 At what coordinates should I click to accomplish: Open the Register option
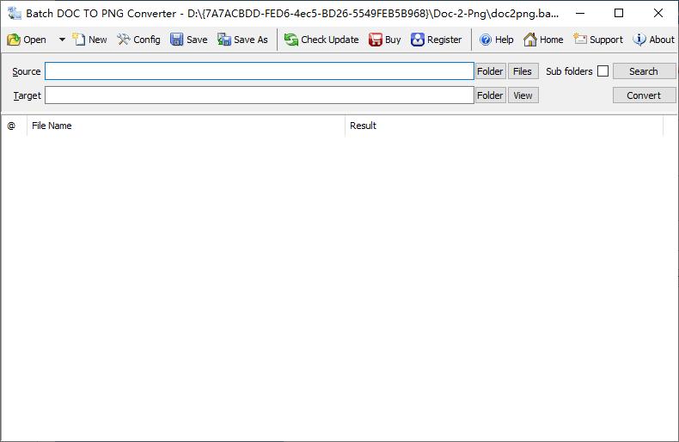tap(436, 40)
